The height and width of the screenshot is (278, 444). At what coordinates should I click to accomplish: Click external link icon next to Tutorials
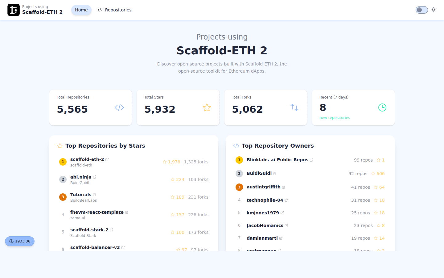tap(95, 195)
